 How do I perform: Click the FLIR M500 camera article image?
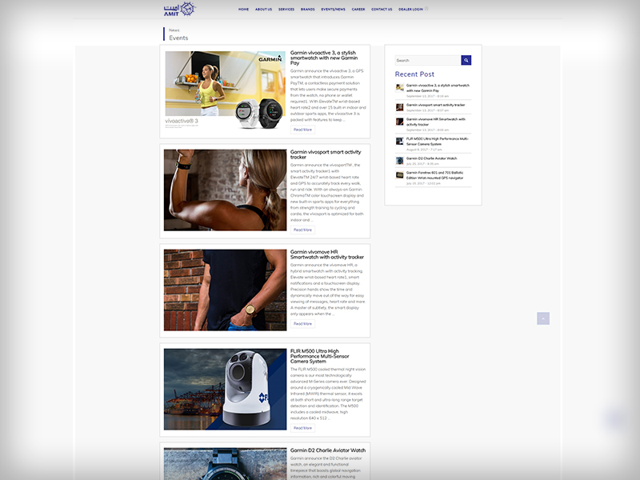[225, 390]
